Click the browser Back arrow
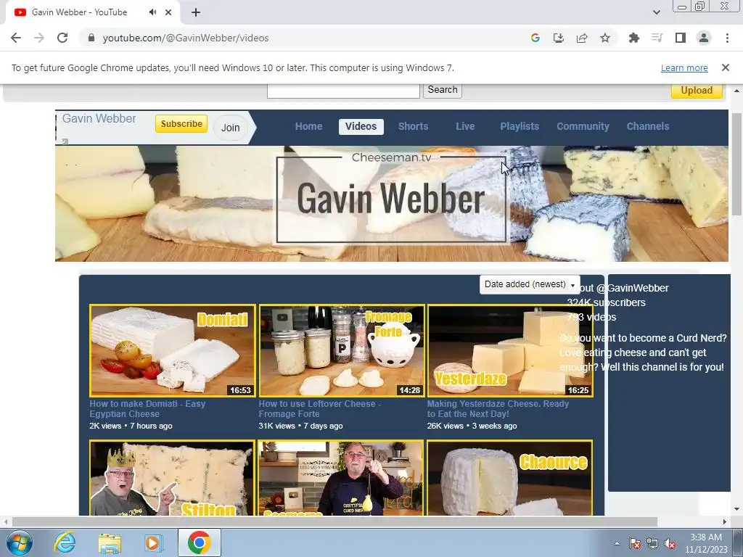The height and width of the screenshot is (557, 743). point(16,38)
